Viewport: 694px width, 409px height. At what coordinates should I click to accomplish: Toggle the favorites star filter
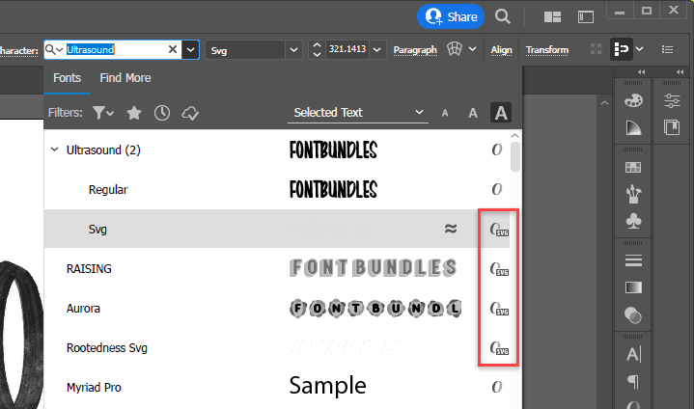133,113
